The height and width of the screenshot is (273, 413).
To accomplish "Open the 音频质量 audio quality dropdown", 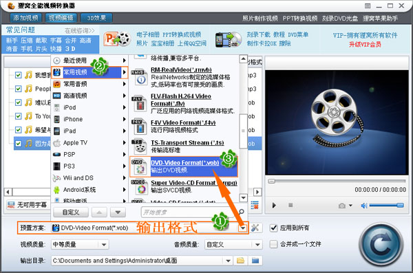I will coord(257,245).
